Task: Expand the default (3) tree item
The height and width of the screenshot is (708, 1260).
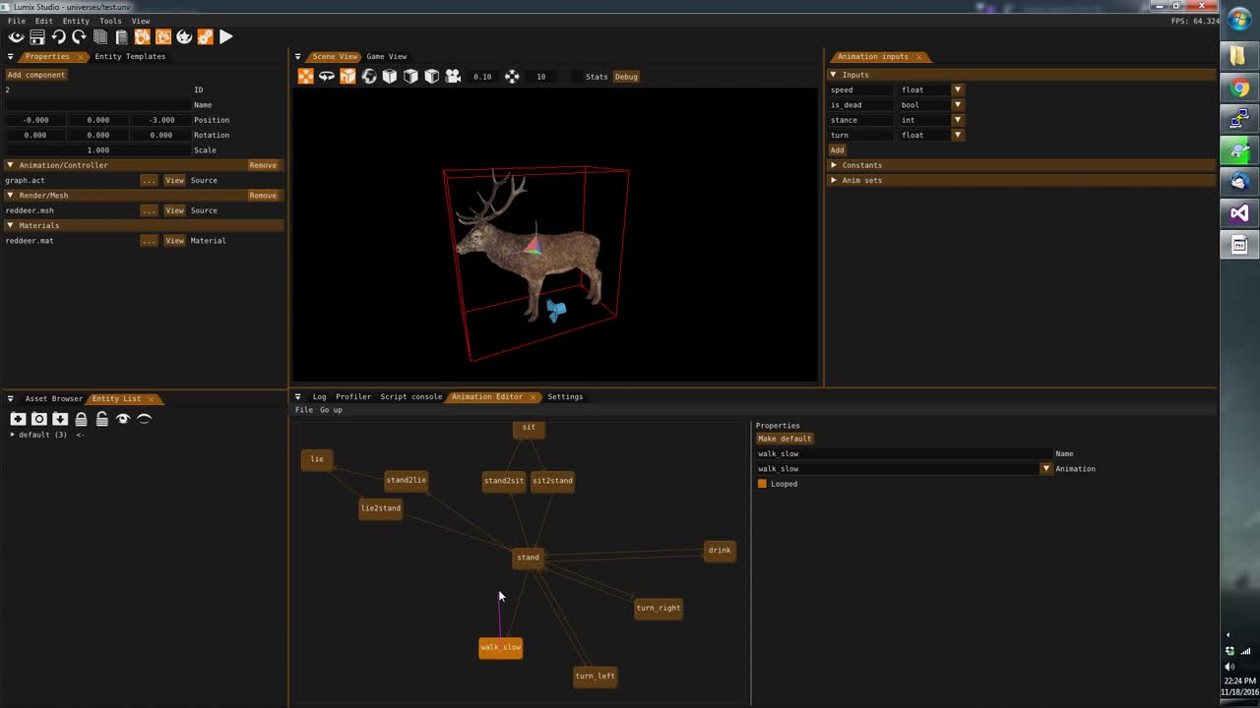Action: (13, 434)
